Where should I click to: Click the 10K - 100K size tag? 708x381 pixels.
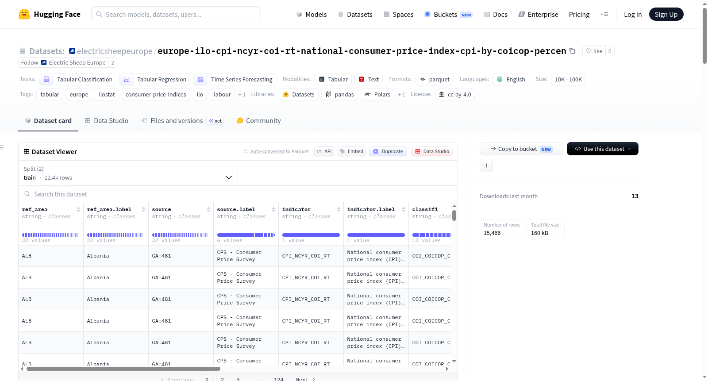click(x=568, y=79)
